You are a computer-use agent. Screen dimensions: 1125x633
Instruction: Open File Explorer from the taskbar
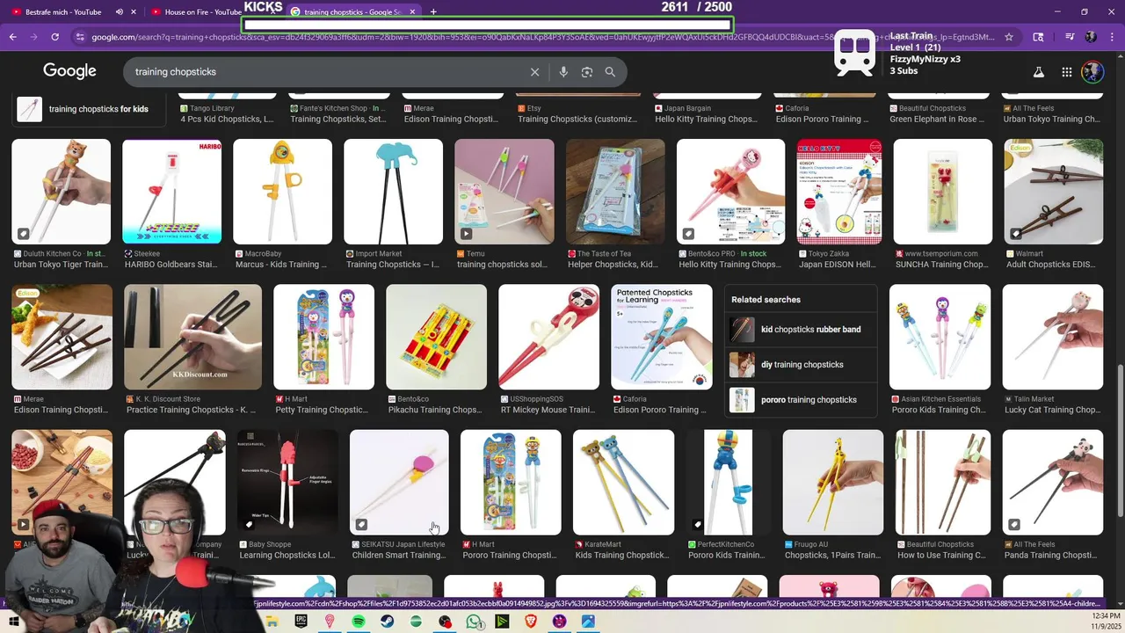pos(272,622)
